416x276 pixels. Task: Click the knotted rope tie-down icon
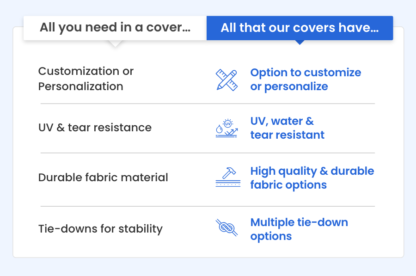coord(226,228)
